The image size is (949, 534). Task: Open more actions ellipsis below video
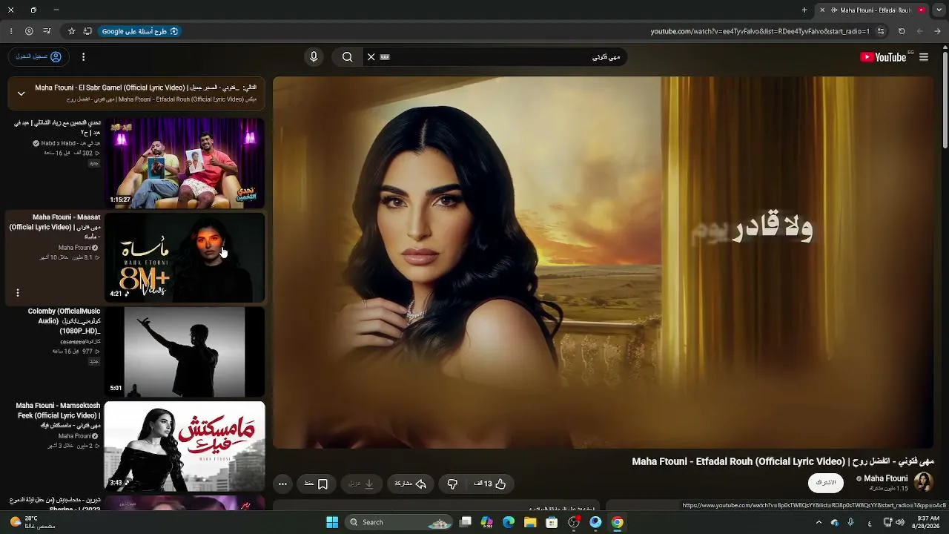point(282,484)
